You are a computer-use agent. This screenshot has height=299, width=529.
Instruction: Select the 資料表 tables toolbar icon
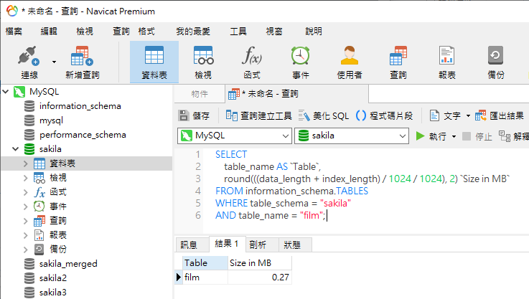point(154,57)
